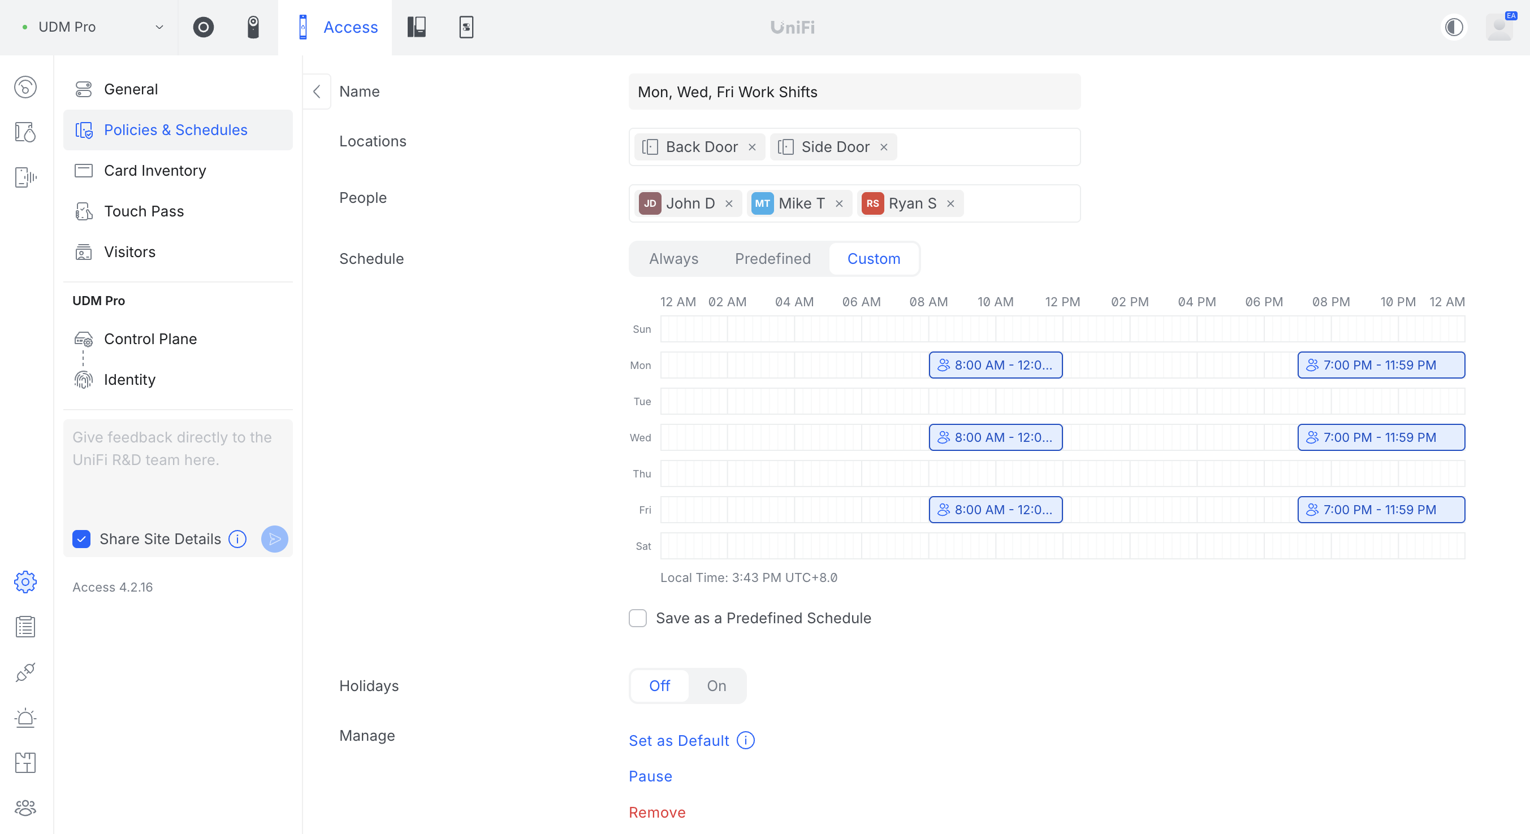This screenshot has width=1530, height=834.
Task: Open the UniFi Network app icon
Action: (203, 27)
